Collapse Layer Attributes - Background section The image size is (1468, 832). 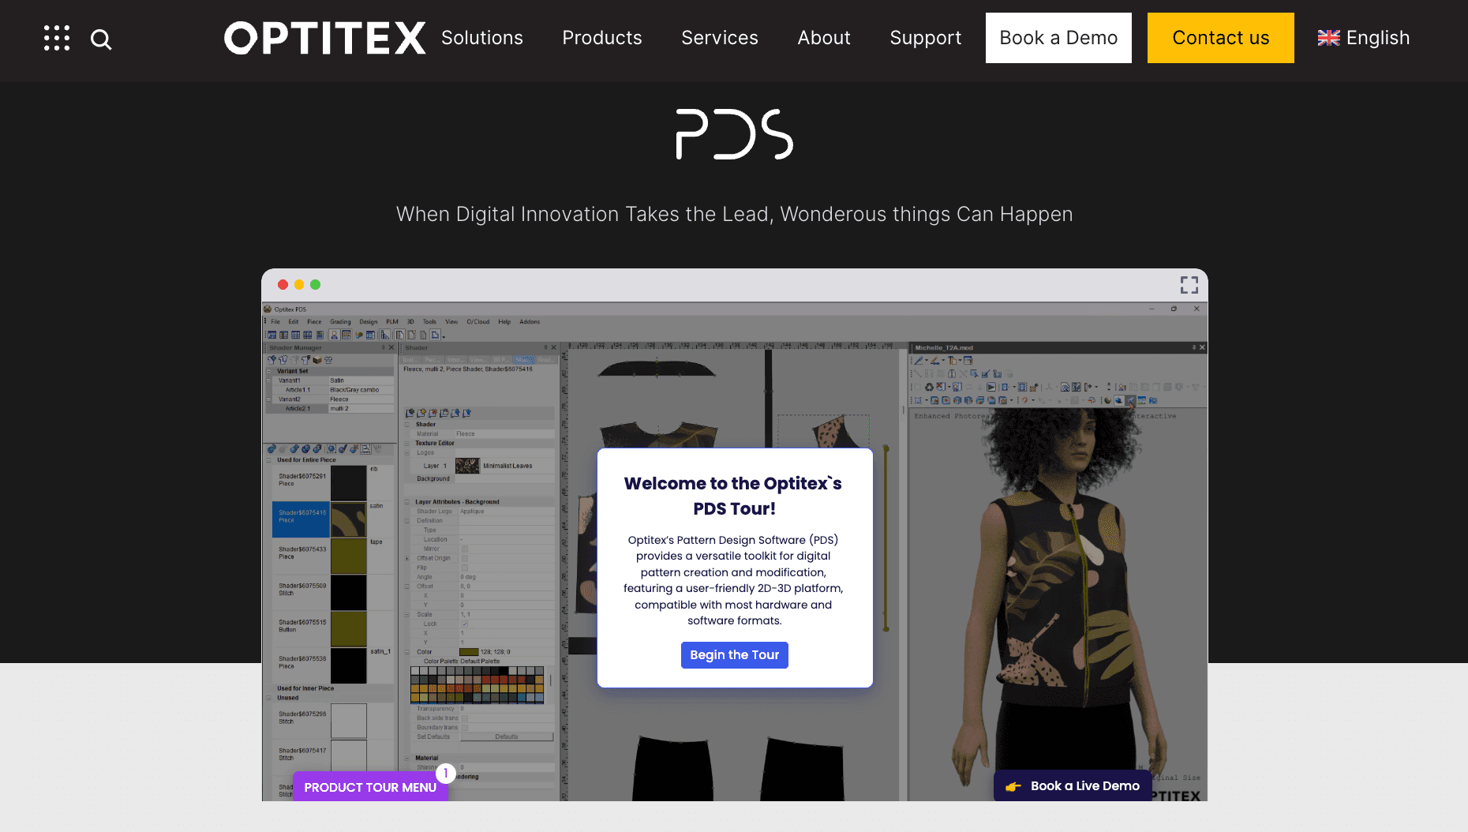407,502
